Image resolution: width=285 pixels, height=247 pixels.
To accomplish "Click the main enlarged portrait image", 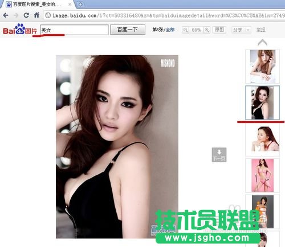I will (117, 147).
